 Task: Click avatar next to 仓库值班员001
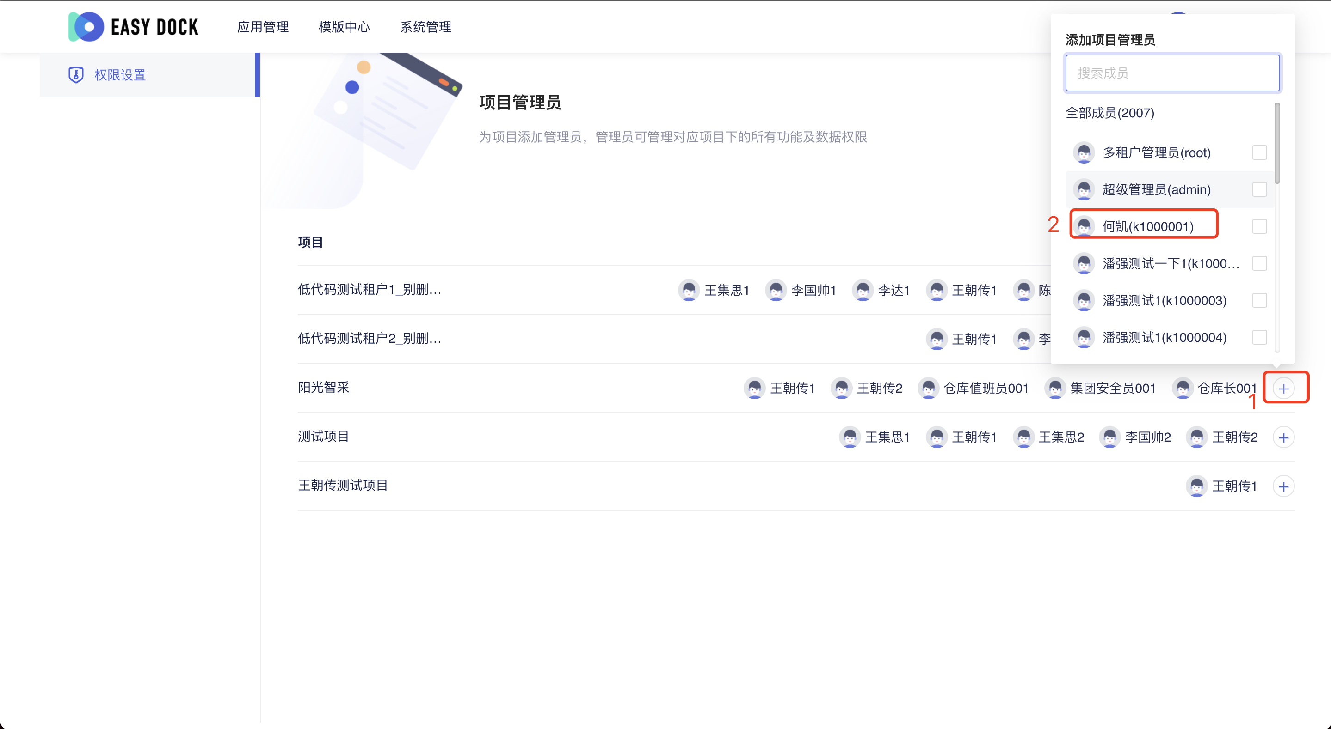click(x=928, y=388)
